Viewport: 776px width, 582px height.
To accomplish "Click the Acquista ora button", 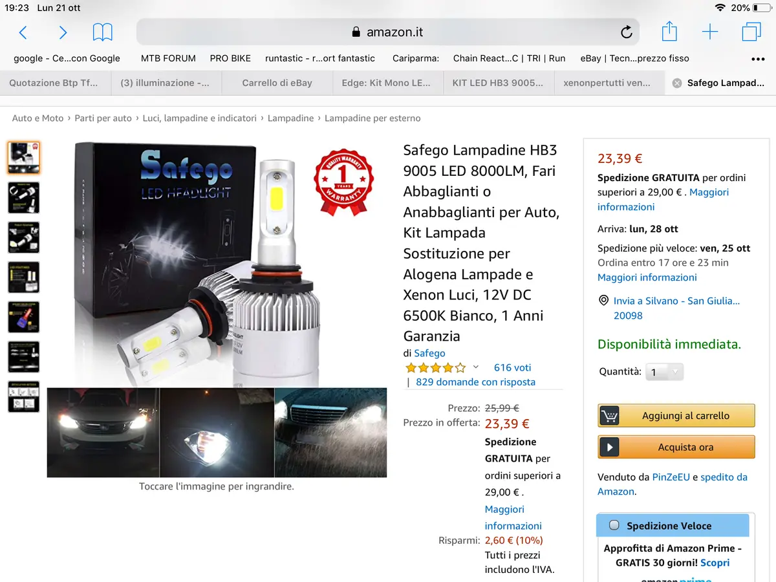I will click(x=676, y=447).
